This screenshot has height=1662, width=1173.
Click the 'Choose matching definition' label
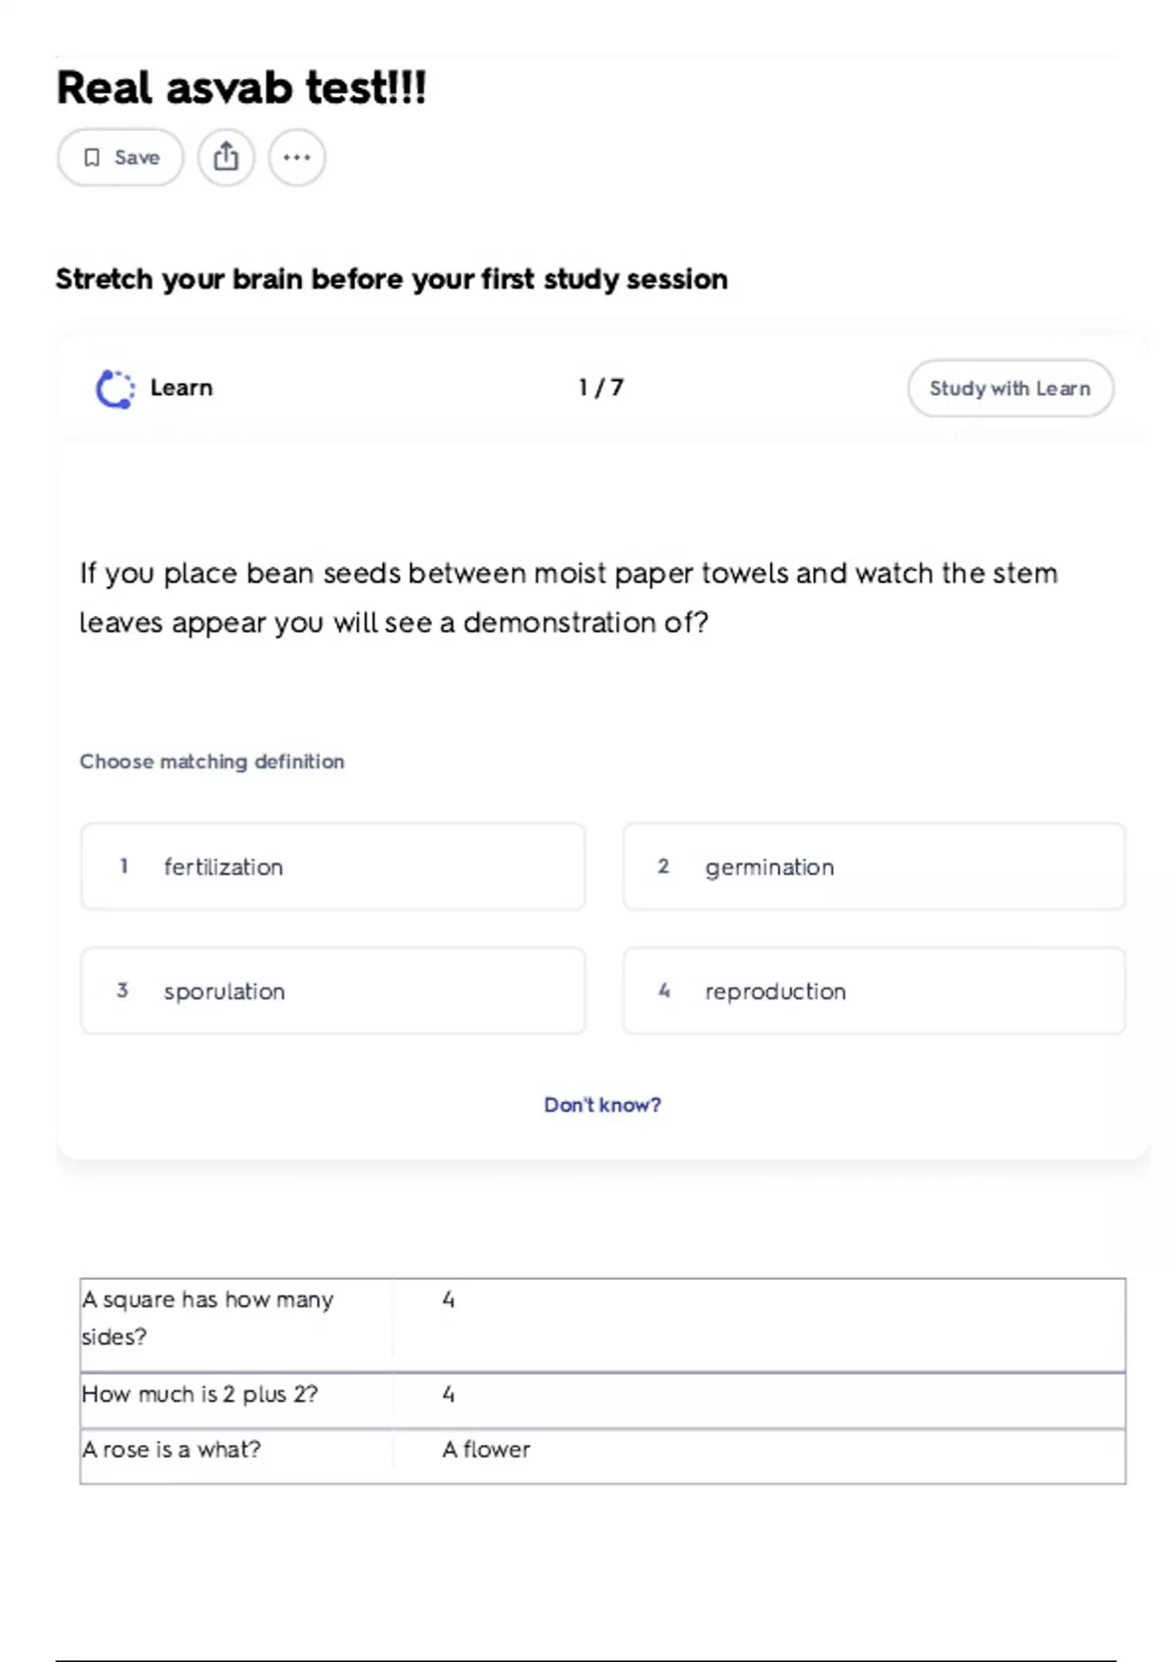[212, 762]
